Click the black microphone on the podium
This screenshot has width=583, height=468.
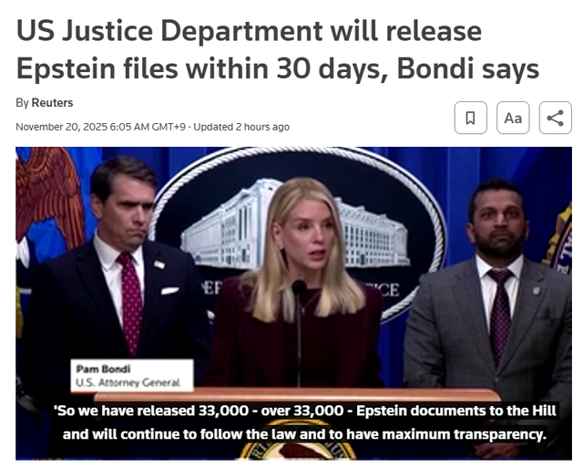pos(299,331)
